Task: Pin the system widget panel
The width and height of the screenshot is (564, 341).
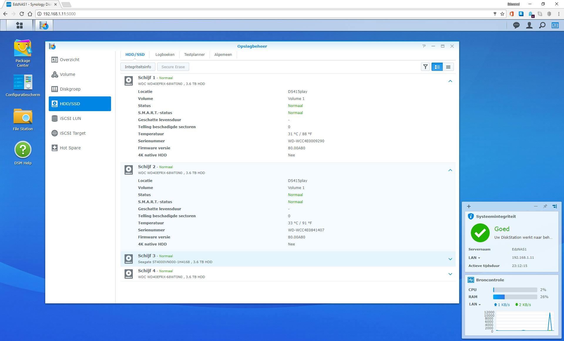Action: coord(545,206)
